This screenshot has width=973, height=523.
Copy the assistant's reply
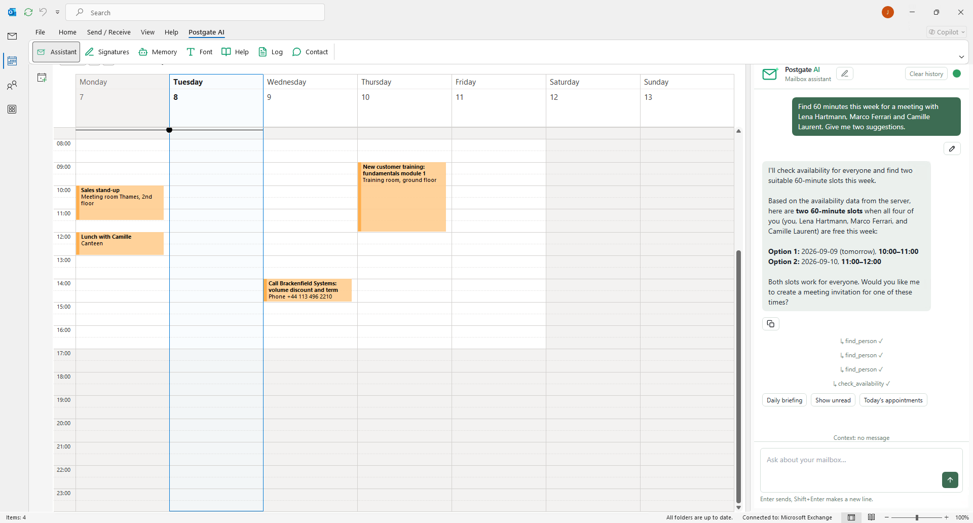point(771,324)
